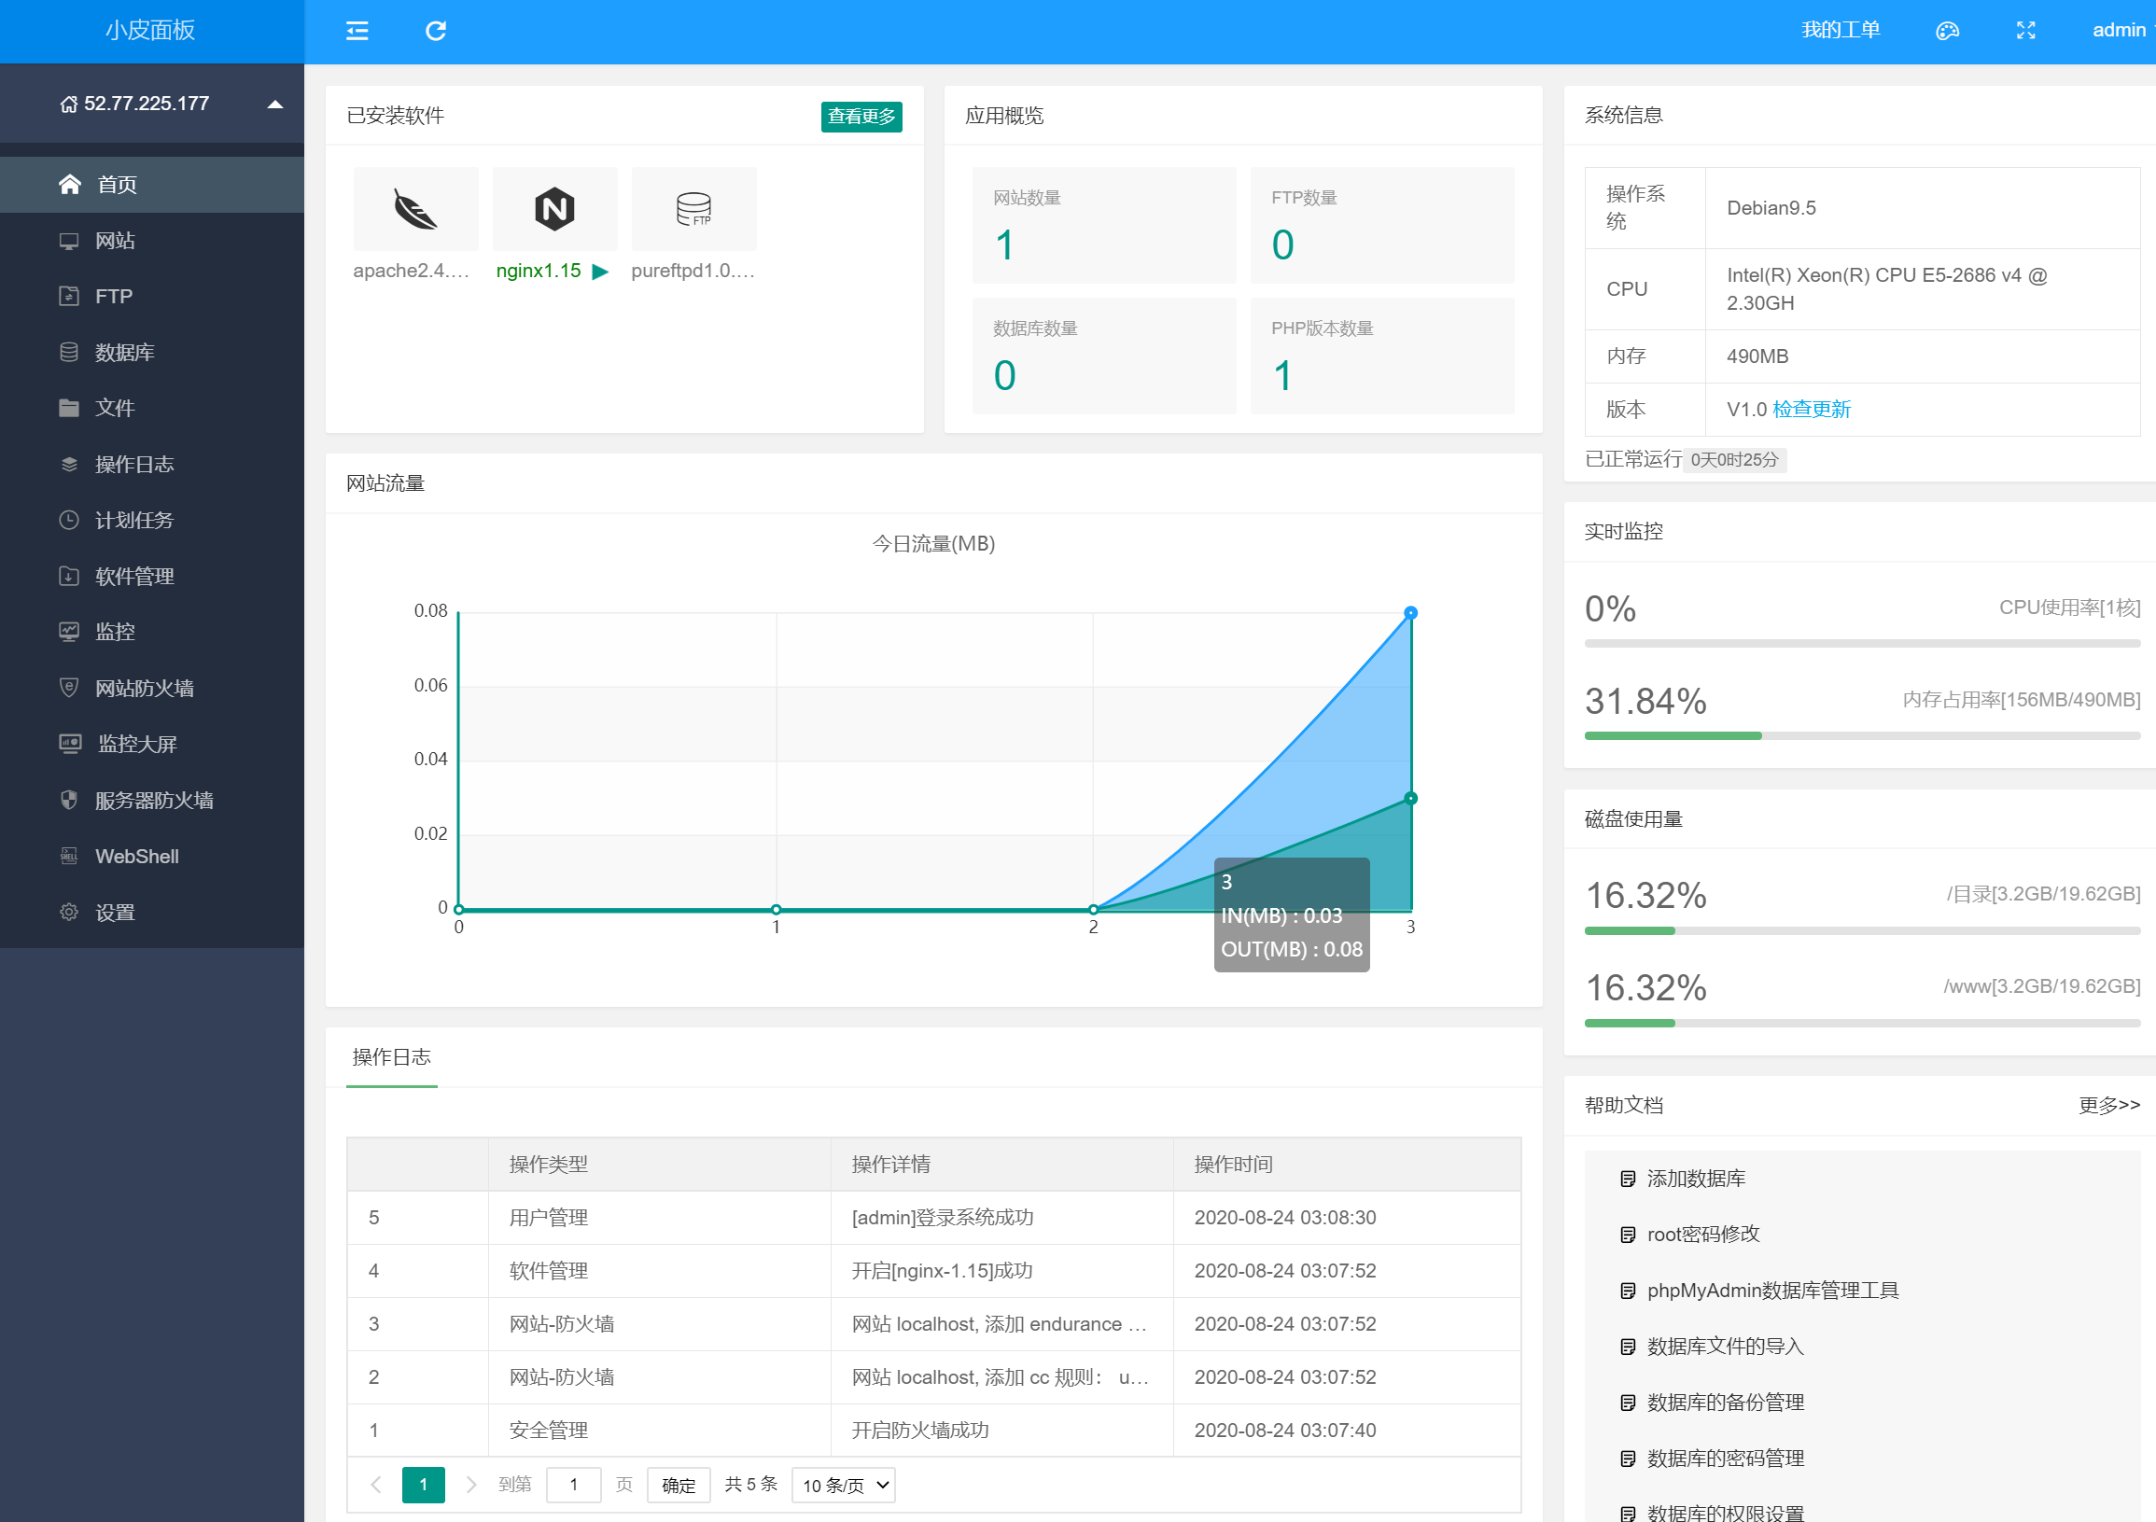Click the 检查更新 link
The image size is (2156, 1522).
pos(1812,410)
